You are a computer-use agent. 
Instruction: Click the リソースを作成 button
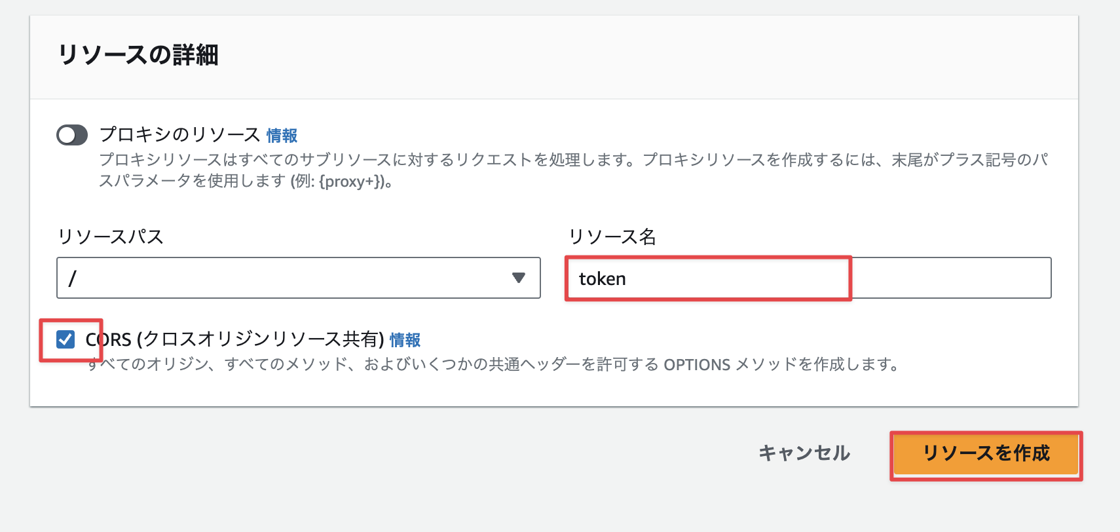[x=986, y=453]
